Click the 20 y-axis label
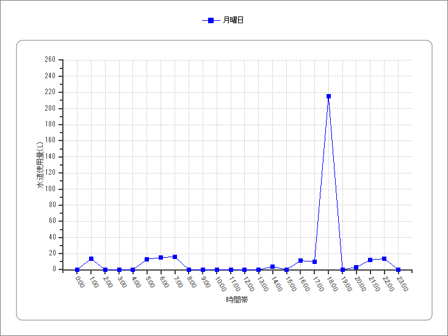 [52, 253]
